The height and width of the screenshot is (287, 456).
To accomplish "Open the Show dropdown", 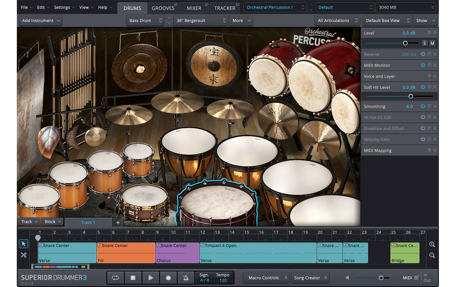I will [425, 21].
